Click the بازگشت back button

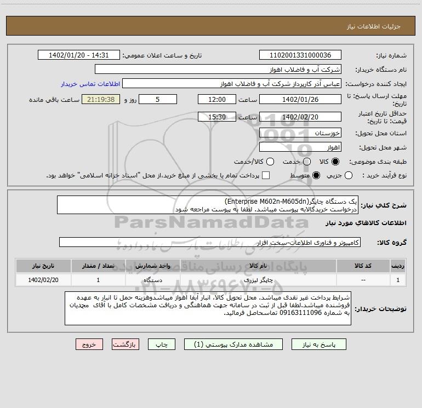coord(126,344)
